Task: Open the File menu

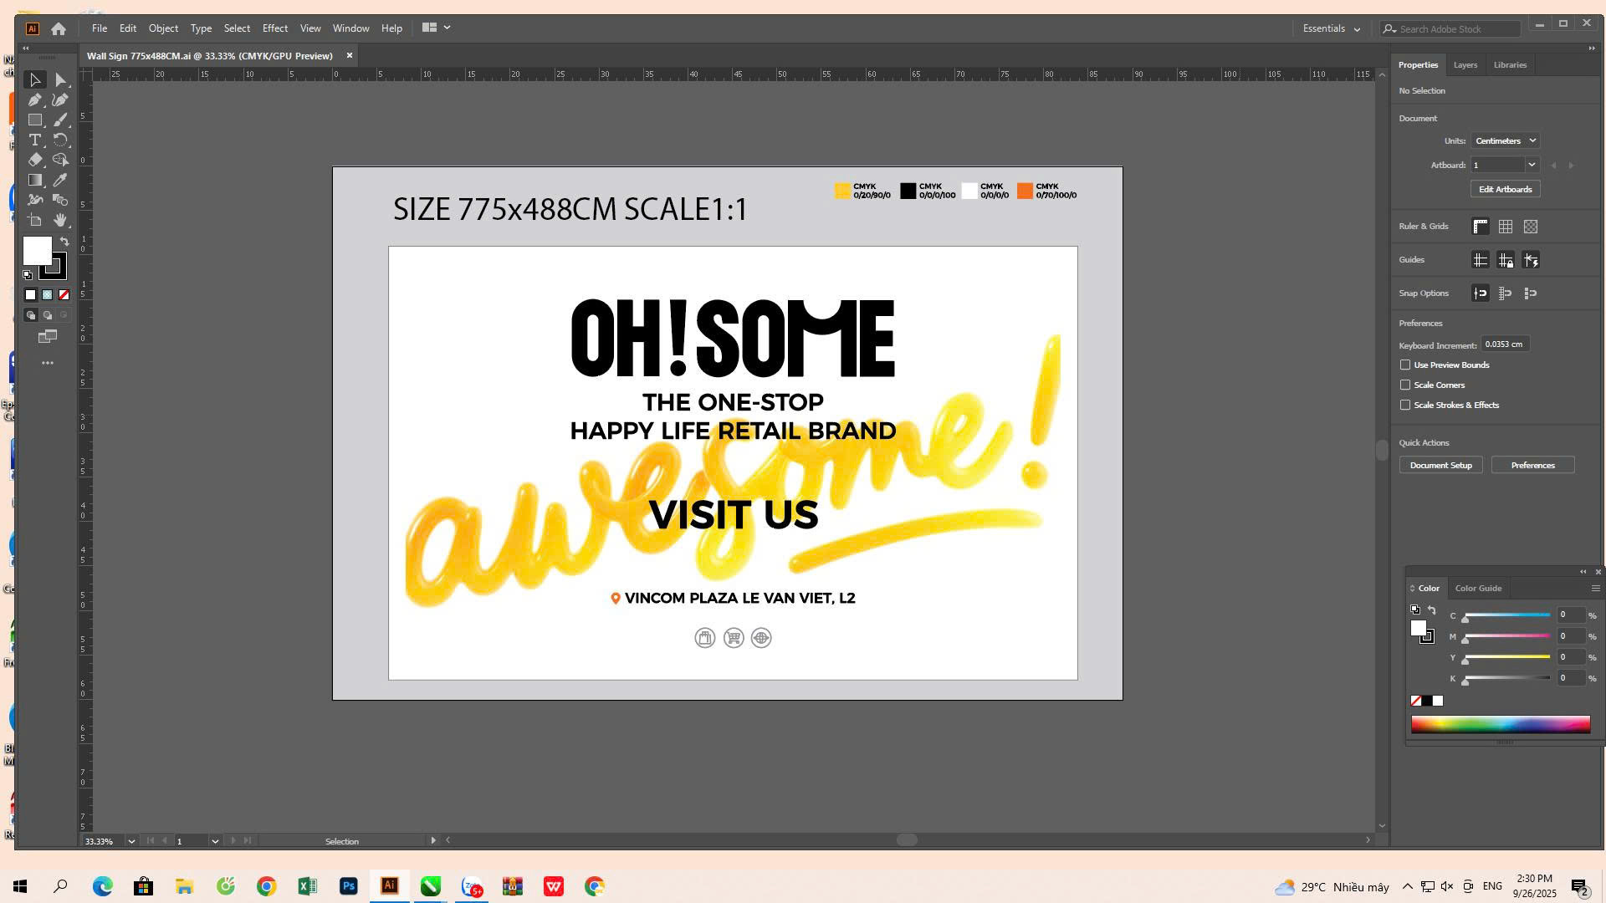Action: (100, 28)
